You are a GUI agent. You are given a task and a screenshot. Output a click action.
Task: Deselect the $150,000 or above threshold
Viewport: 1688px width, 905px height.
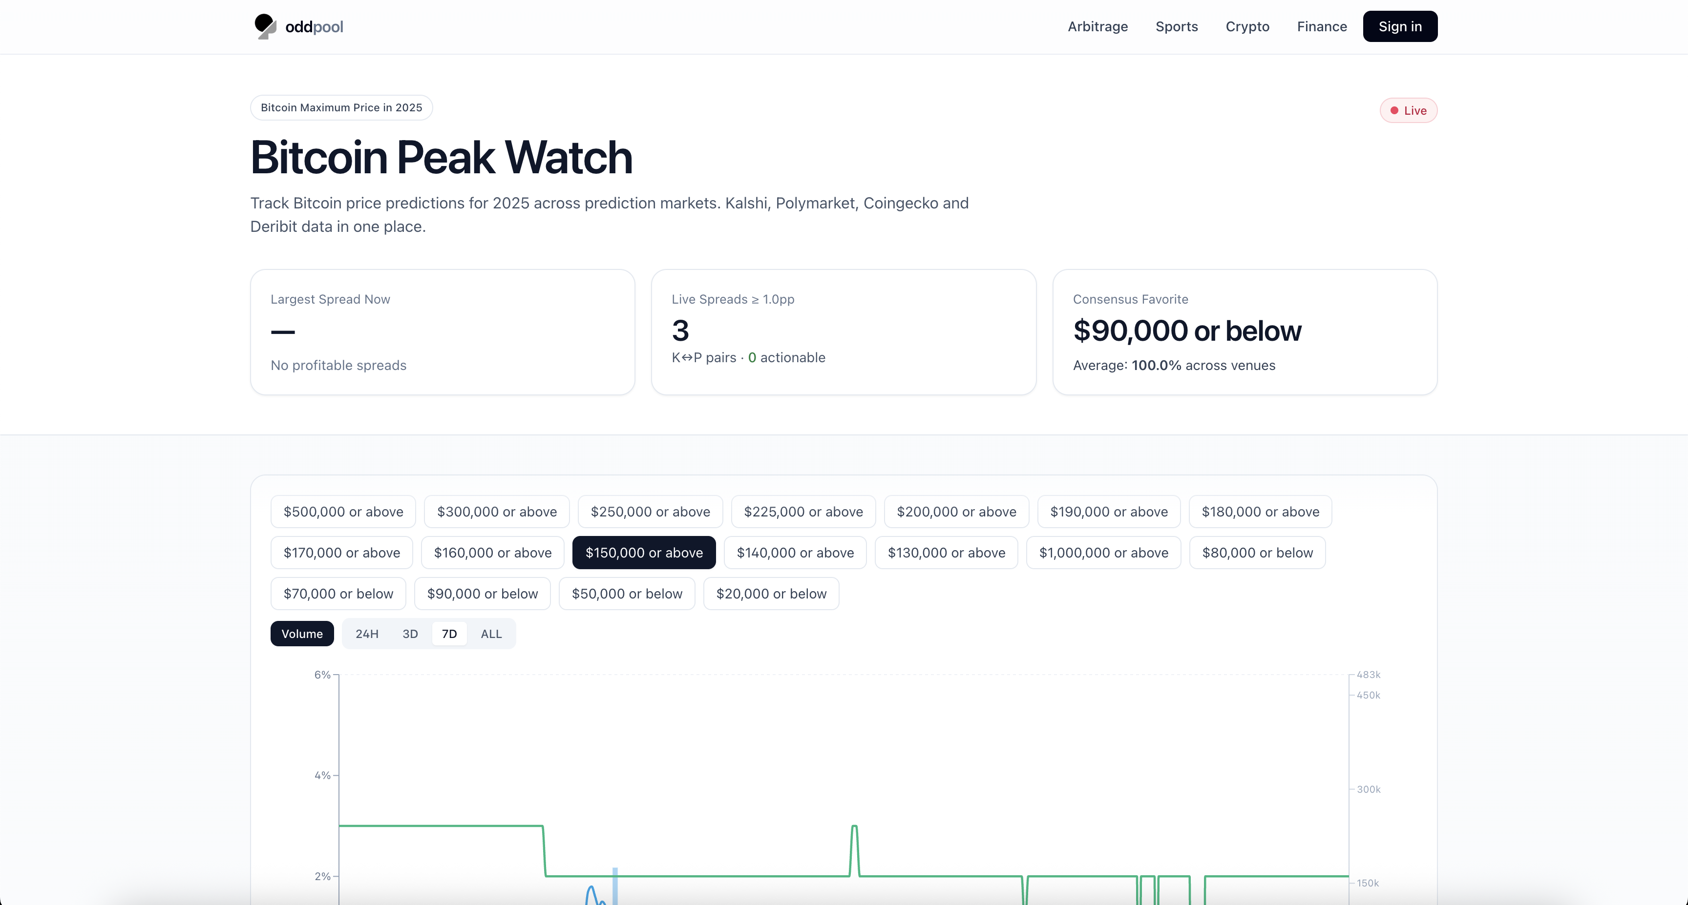643,552
